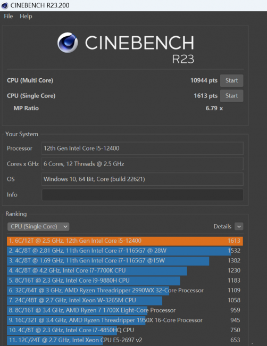Click the Details label in Ranking

coord(222,226)
